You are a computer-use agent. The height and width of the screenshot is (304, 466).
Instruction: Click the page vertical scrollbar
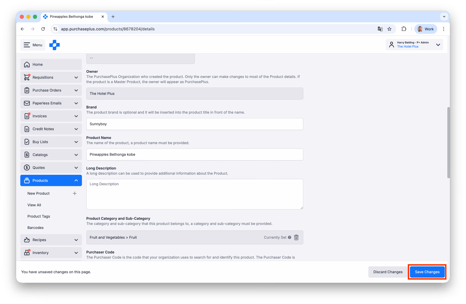(x=448, y=142)
